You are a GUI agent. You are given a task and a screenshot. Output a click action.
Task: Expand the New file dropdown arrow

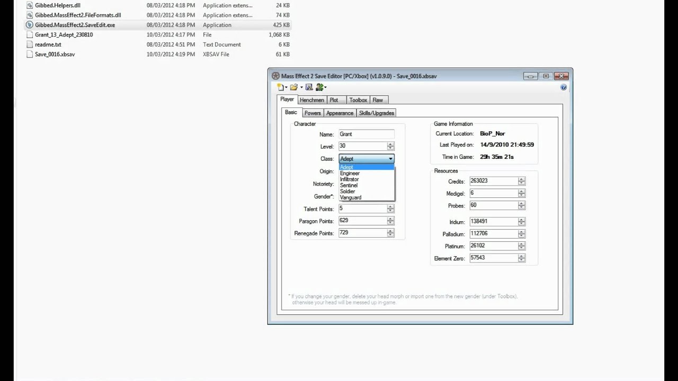click(x=286, y=87)
